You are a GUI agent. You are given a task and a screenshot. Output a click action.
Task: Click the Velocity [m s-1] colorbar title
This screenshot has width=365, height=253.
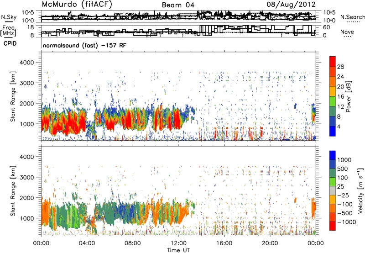360,191
